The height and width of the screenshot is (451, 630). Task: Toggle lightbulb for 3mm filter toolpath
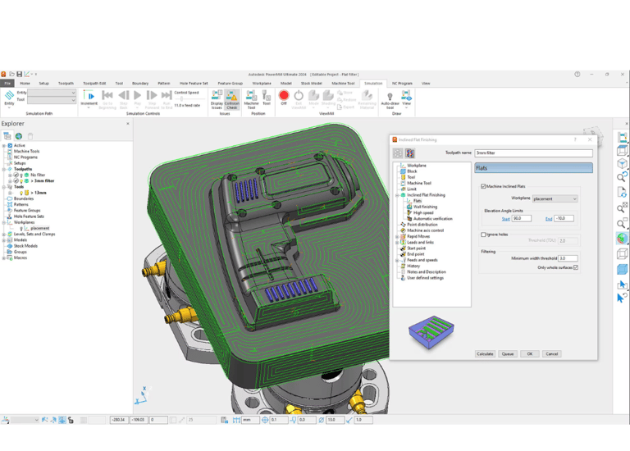coord(21,181)
